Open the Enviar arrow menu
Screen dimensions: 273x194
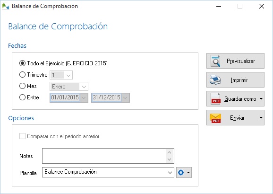tap(261, 118)
